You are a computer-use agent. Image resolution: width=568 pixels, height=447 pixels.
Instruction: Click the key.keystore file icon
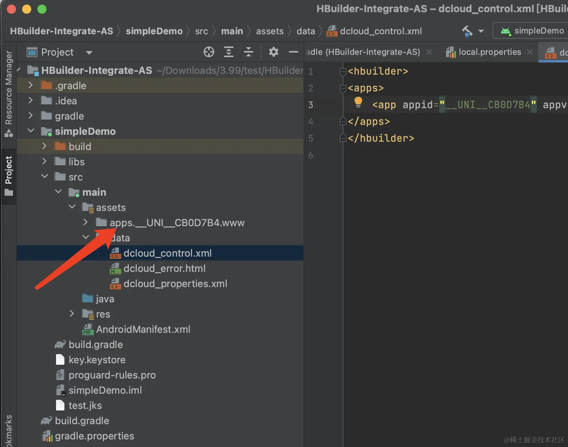pyautogui.click(x=60, y=360)
